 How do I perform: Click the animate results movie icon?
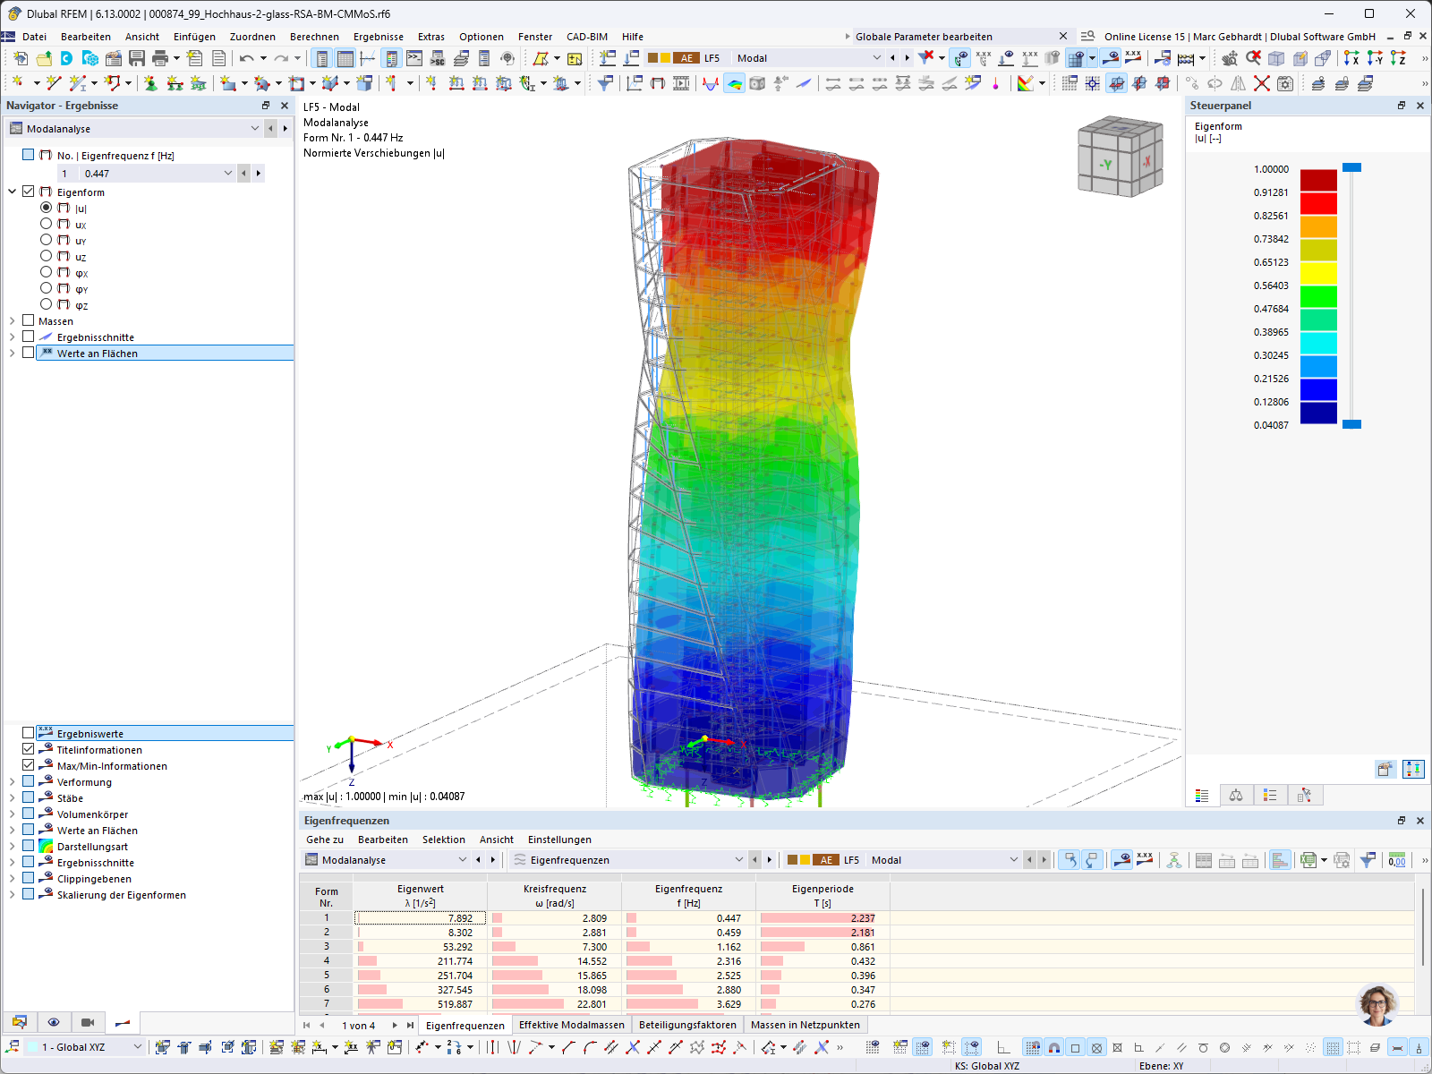coord(87,1022)
